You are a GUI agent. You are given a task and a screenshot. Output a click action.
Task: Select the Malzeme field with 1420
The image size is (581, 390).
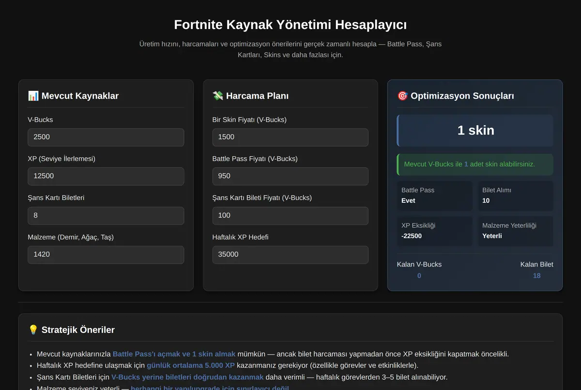[x=106, y=255]
